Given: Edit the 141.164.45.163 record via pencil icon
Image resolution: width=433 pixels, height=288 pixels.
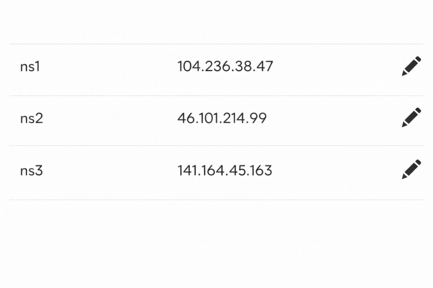Looking at the screenshot, I should tap(411, 170).
